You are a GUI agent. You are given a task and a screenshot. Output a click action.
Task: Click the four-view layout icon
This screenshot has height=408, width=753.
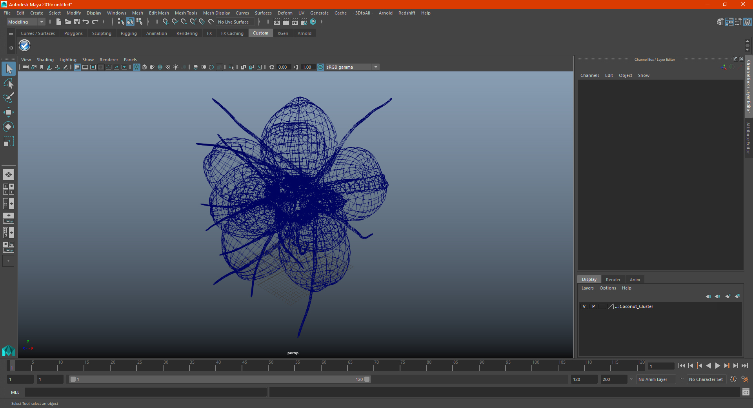point(8,189)
